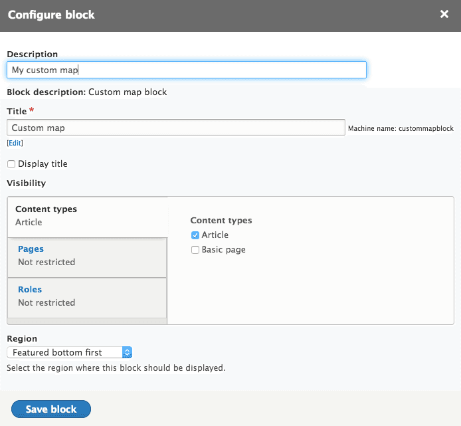Open the machine name Edit link
This screenshot has width=461, height=426.
click(x=15, y=143)
